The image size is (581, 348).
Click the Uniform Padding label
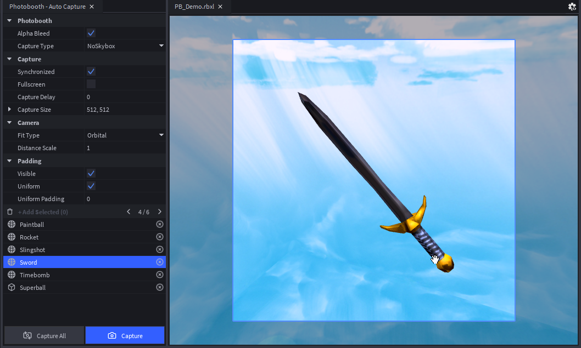tap(41, 199)
